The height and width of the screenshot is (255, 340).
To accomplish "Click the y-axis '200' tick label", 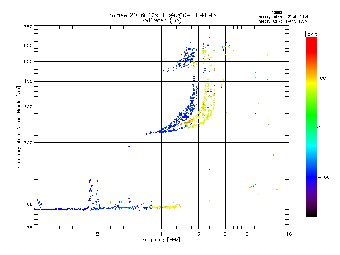I will click(28, 143).
